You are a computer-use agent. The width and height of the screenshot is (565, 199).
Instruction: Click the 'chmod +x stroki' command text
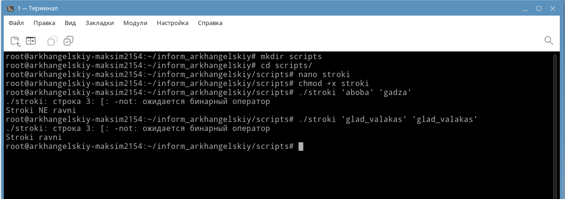pyautogui.click(x=334, y=84)
